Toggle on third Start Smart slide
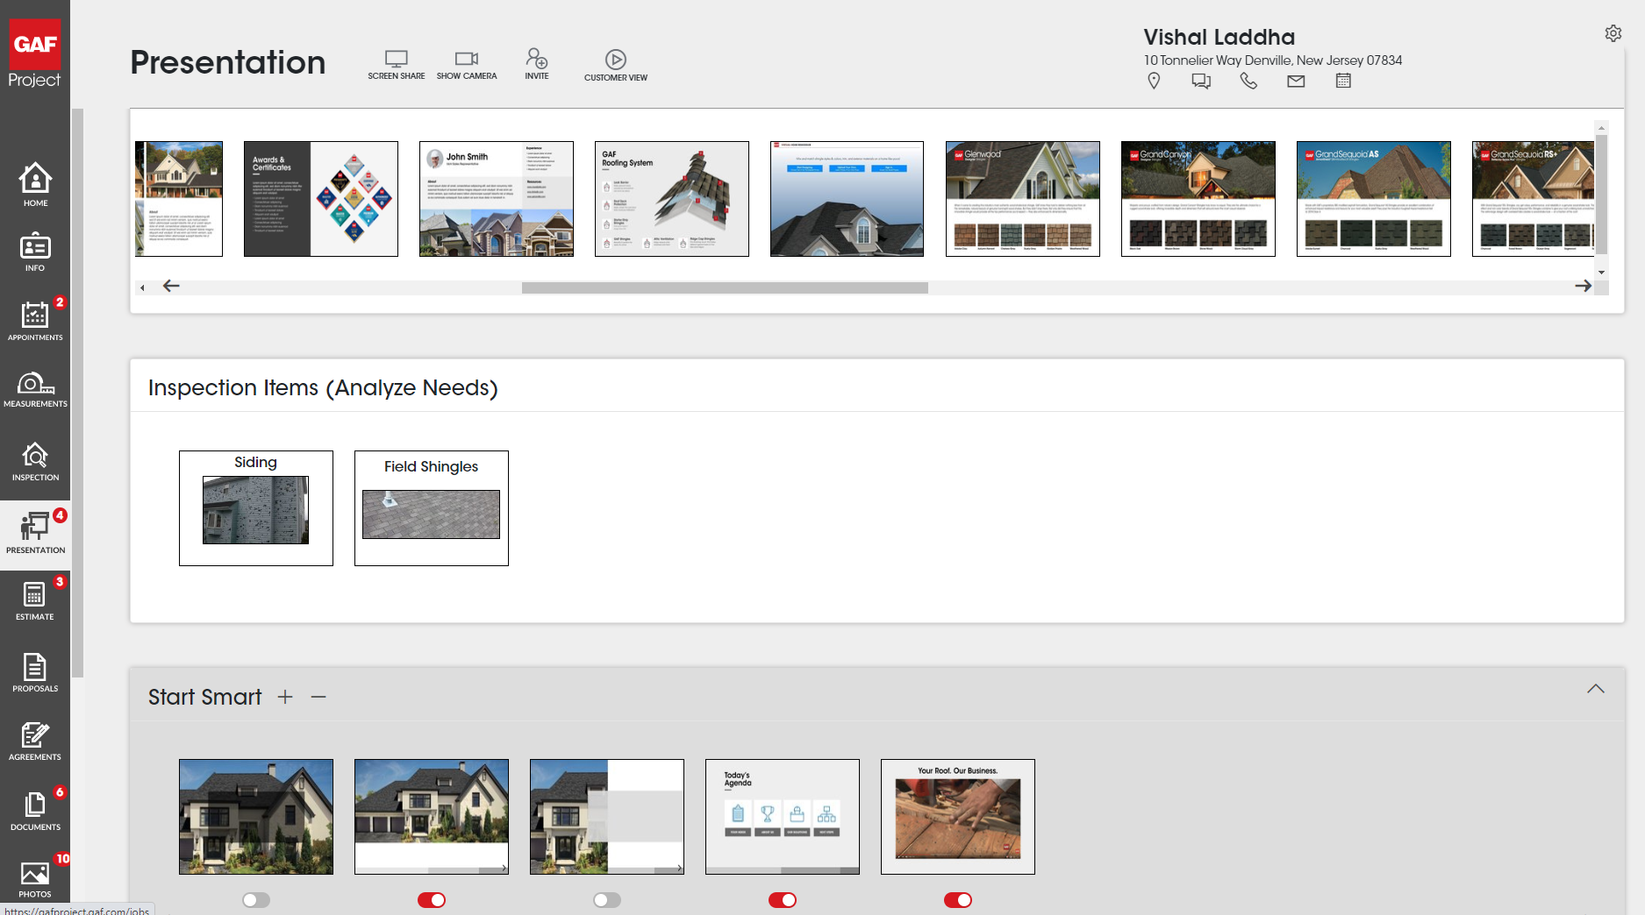1645x915 pixels. tap(607, 900)
